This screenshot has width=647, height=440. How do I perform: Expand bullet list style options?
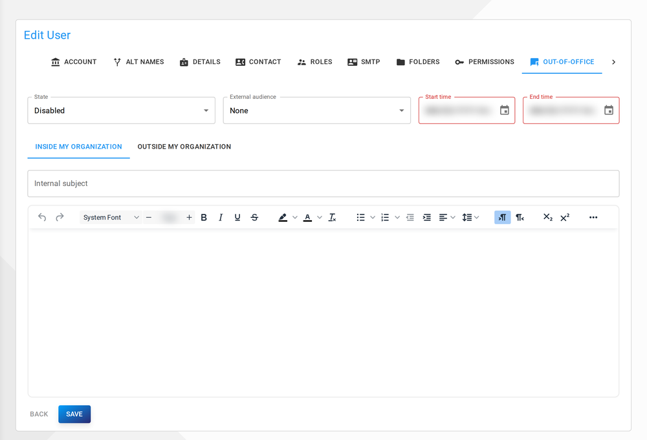[373, 217]
